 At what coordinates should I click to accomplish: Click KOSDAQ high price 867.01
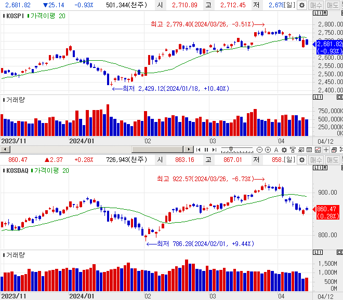(x=233, y=160)
